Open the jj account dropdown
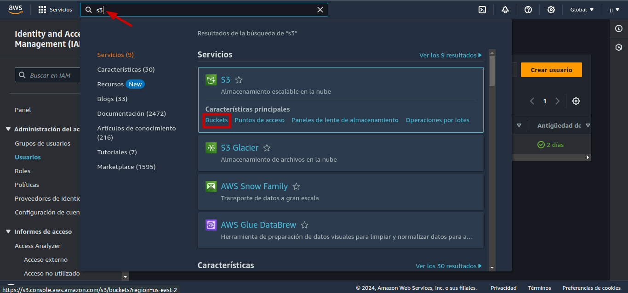628x293 pixels. pos(614,10)
